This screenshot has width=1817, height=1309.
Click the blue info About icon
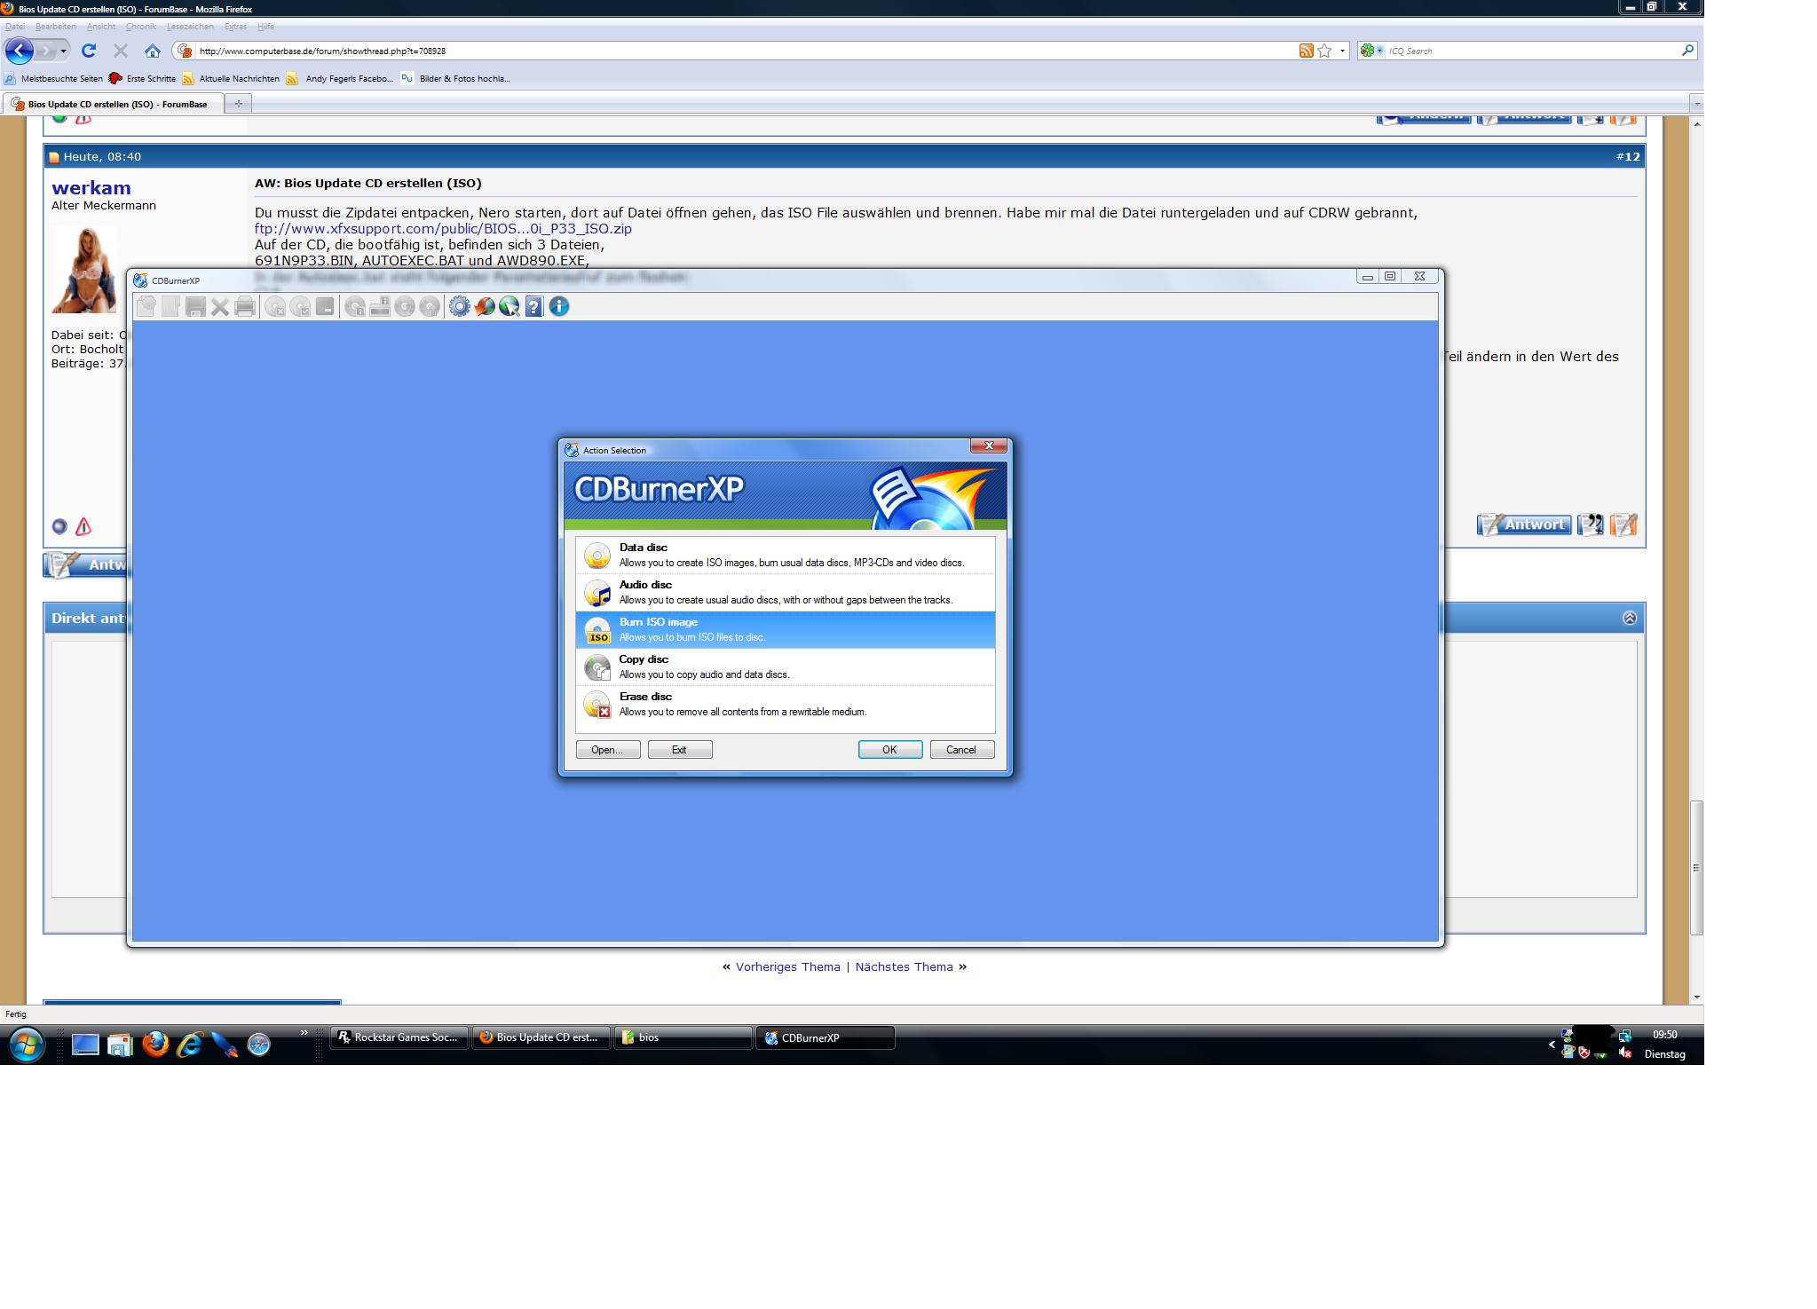coord(559,307)
